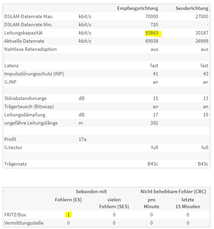This screenshot has width=214, height=229.
Task: Click the Trägertausch (Bitswap) label
Action: click(29, 106)
